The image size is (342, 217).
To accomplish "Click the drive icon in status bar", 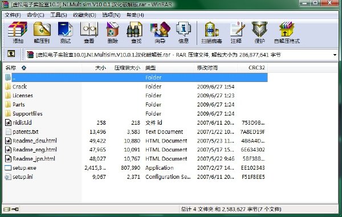I will point(7,210).
